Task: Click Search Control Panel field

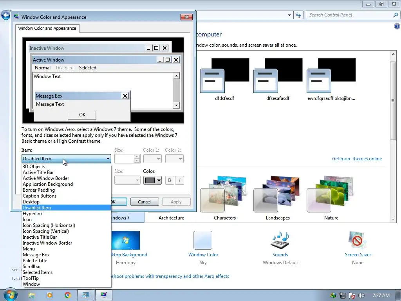Action: [349, 15]
